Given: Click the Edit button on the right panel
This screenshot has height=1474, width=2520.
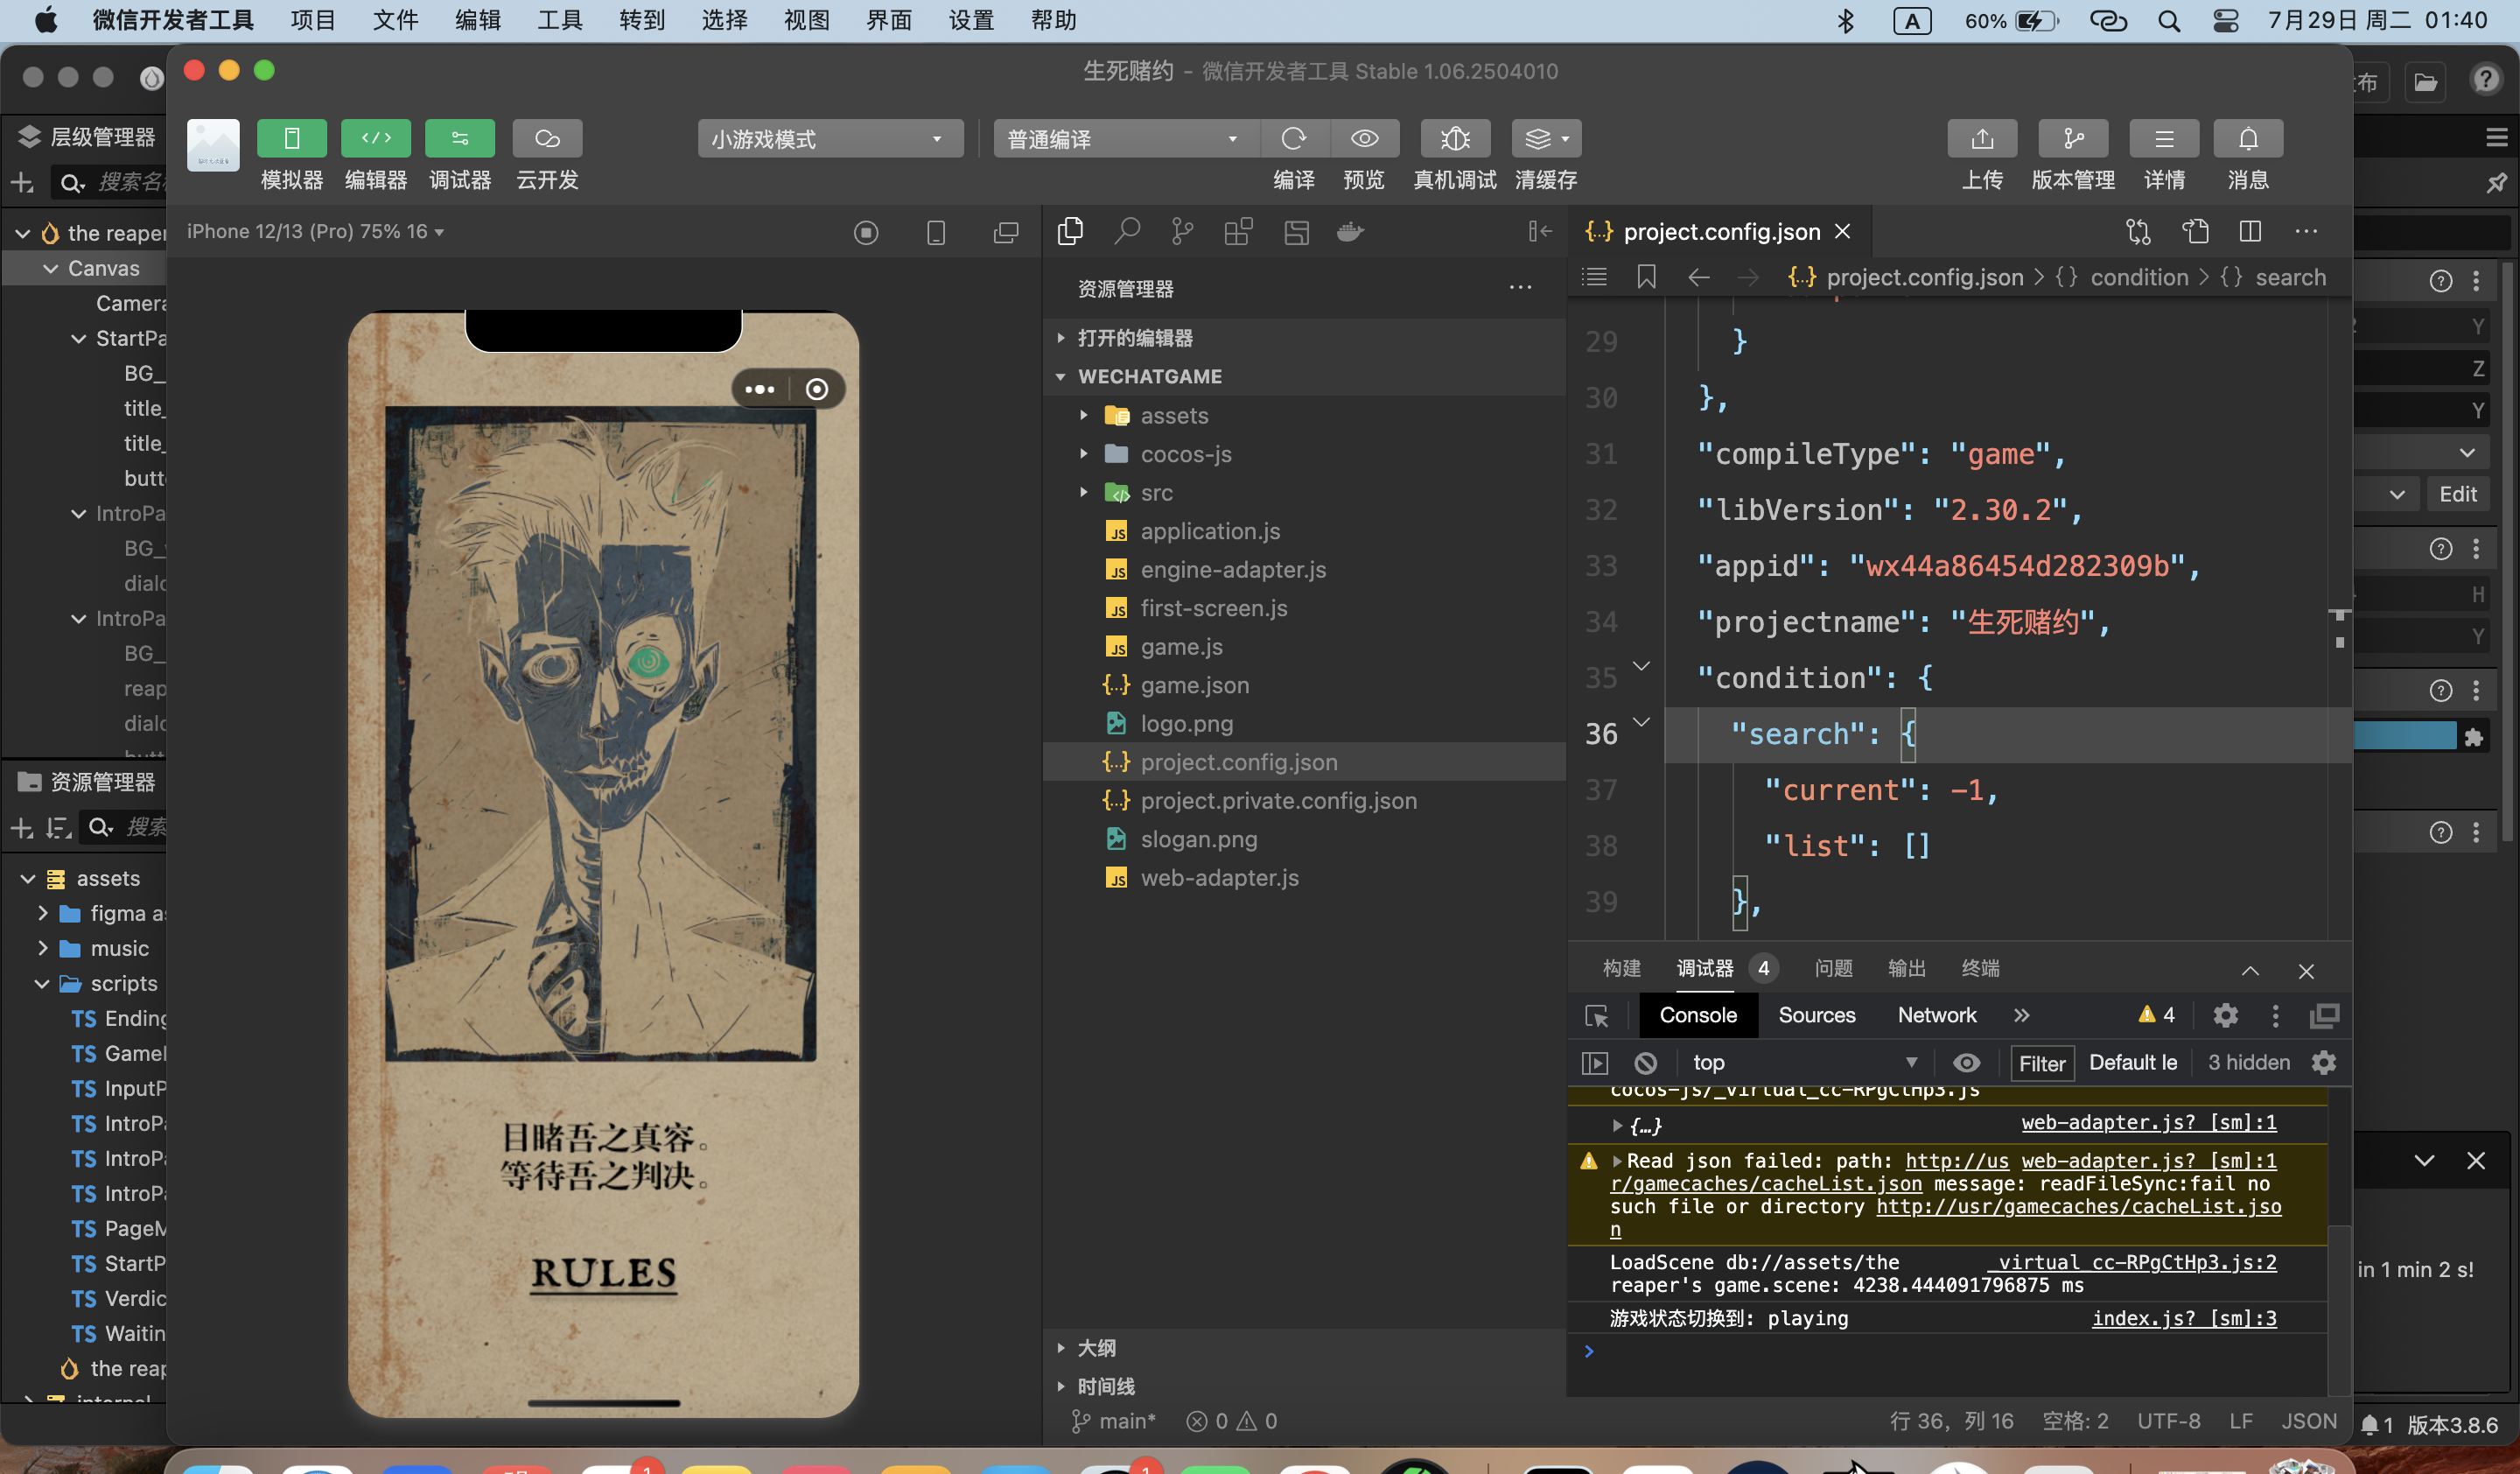Looking at the screenshot, I should 2459,493.
